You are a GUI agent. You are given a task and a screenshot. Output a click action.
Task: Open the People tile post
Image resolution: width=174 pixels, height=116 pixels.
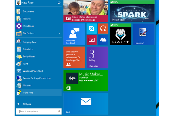coord(74,57)
